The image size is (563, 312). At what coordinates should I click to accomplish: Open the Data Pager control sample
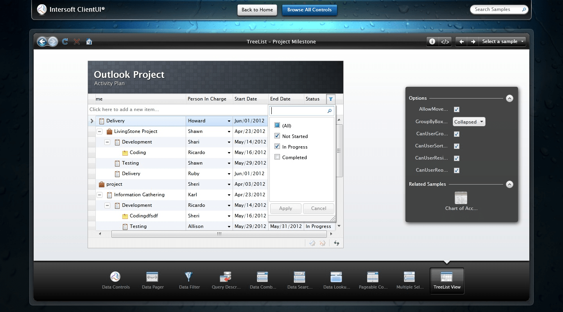[x=152, y=280]
